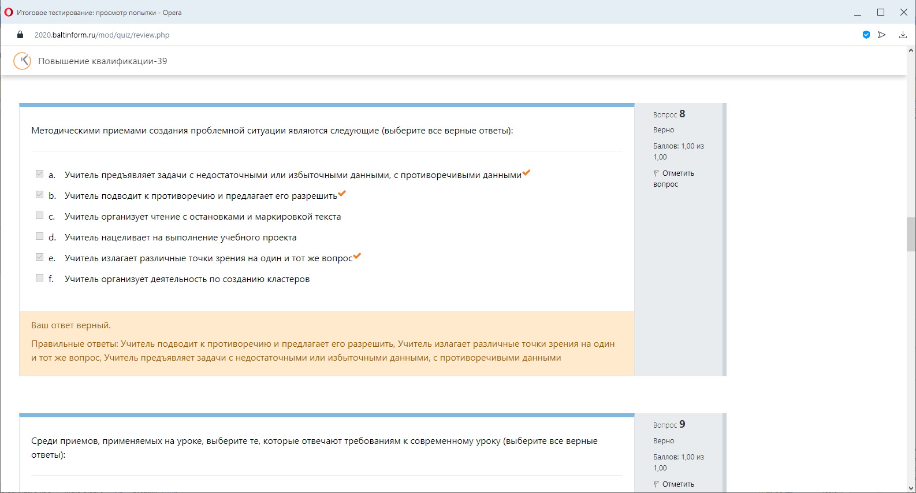Image resolution: width=916 pixels, height=493 pixels.
Task: Click the vertical scrollbar thumb
Action: [911, 234]
